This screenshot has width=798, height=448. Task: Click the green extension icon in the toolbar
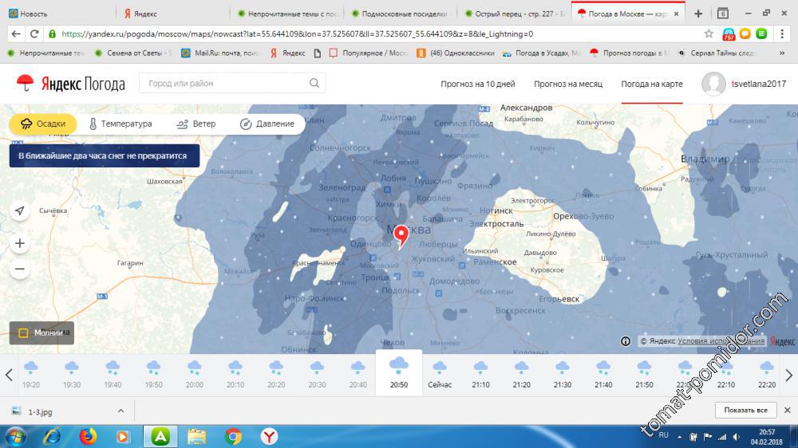[x=761, y=33]
